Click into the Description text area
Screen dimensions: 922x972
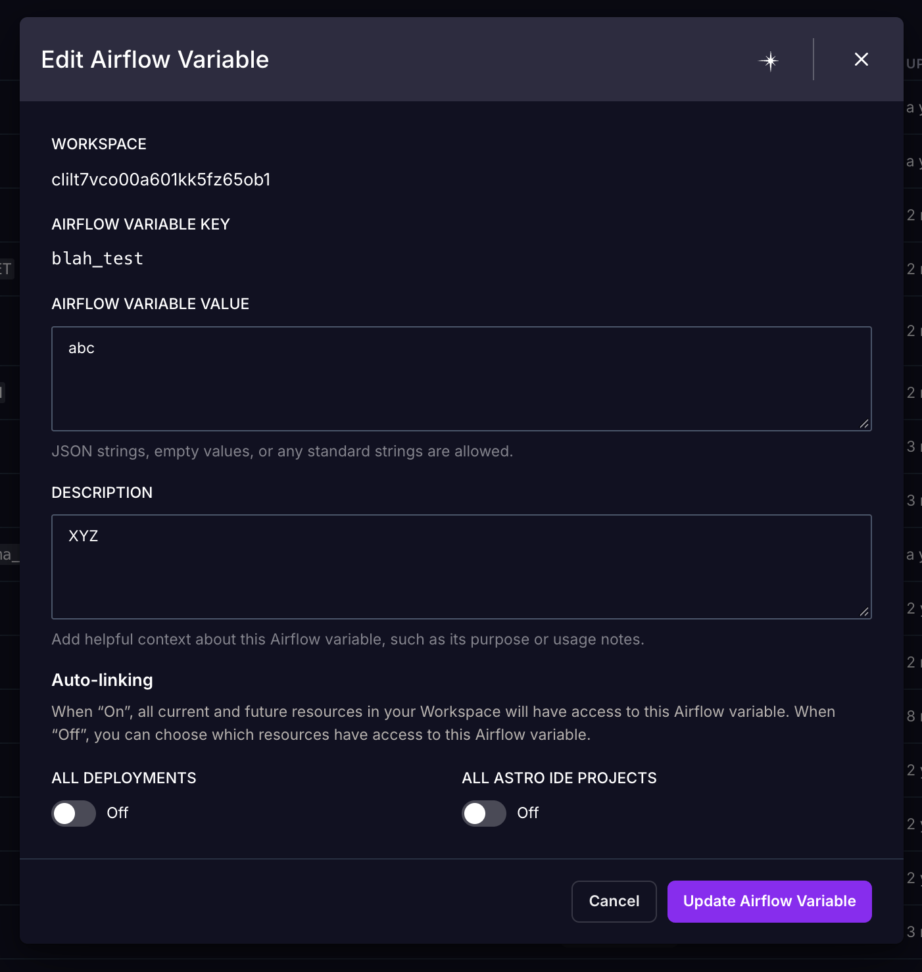click(x=462, y=567)
